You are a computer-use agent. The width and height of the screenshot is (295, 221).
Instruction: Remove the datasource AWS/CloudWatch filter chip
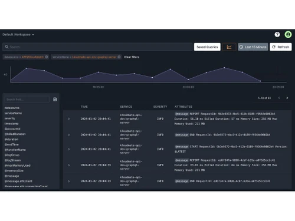(x=47, y=57)
